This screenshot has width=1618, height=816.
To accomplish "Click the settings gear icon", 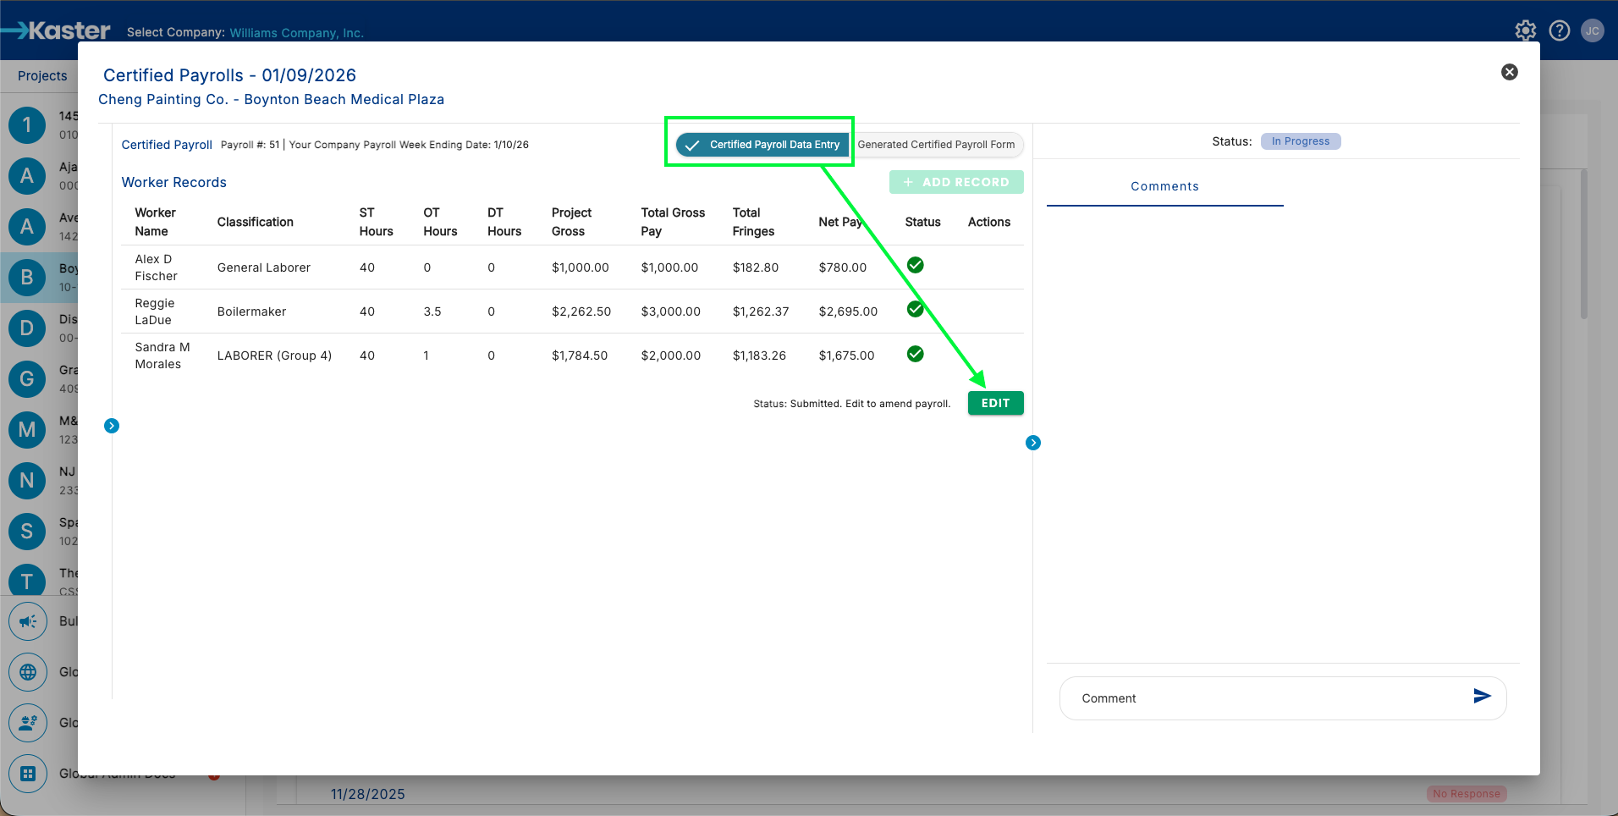I will 1525,31.
